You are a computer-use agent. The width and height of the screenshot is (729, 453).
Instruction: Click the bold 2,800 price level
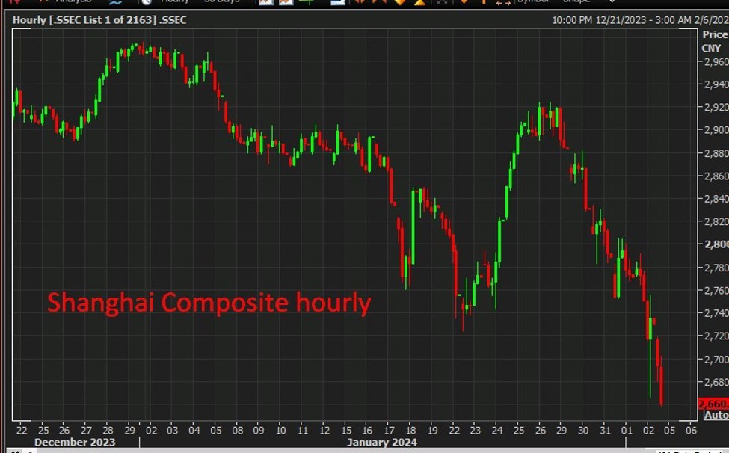(x=716, y=244)
